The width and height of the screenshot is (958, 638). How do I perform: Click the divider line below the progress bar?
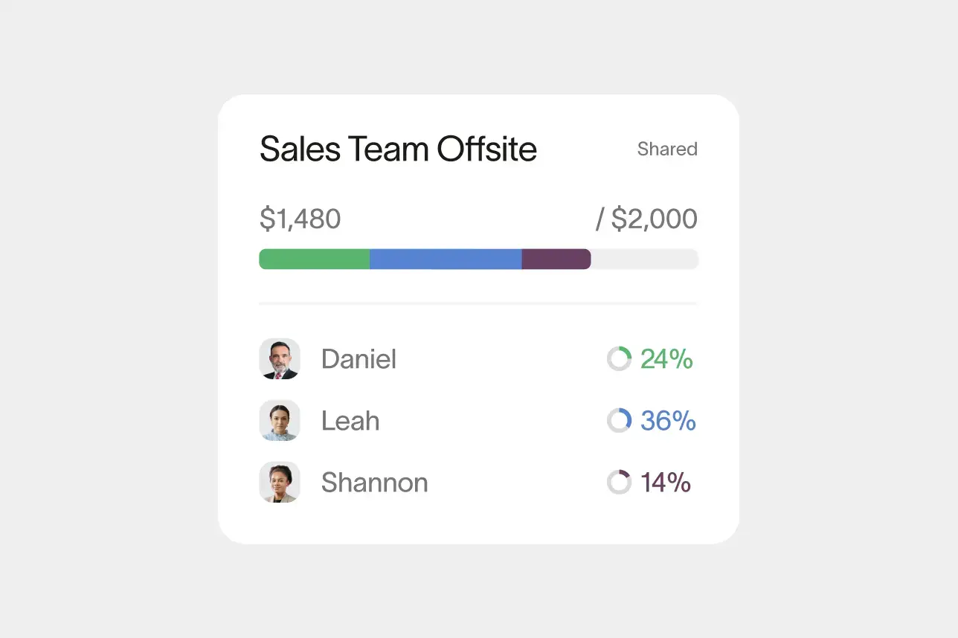pyautogui.click(x=478, y=303)
